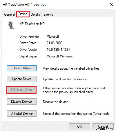Click the Disable Device button
The image size is (116, 132).
click(21, 102)
